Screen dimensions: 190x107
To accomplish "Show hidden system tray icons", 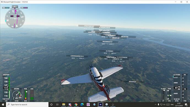I will click(156, 105).
